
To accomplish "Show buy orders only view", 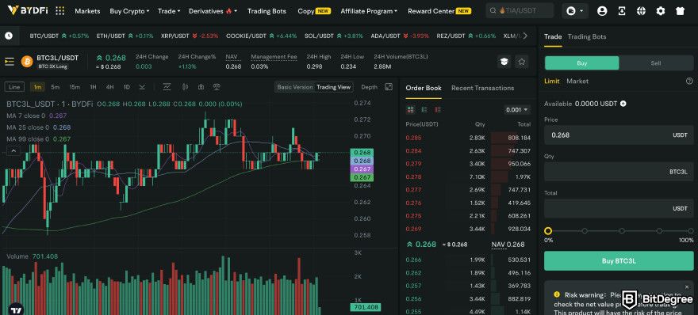I will 424,109.
